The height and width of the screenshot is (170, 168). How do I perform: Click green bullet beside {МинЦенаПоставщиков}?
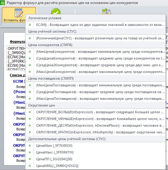click(30, 85)
